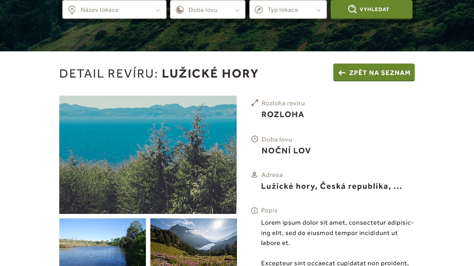474x266 pixels.
Task: Click the map marker icon beside Adresa
Action: click(254, 175)
